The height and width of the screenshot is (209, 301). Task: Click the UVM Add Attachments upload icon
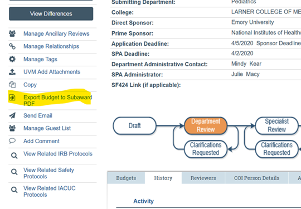[x=12, y=72]
